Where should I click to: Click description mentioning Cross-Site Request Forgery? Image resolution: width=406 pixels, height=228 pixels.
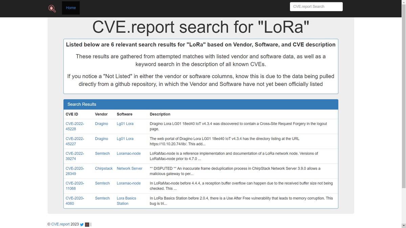[x=239, y=126]
